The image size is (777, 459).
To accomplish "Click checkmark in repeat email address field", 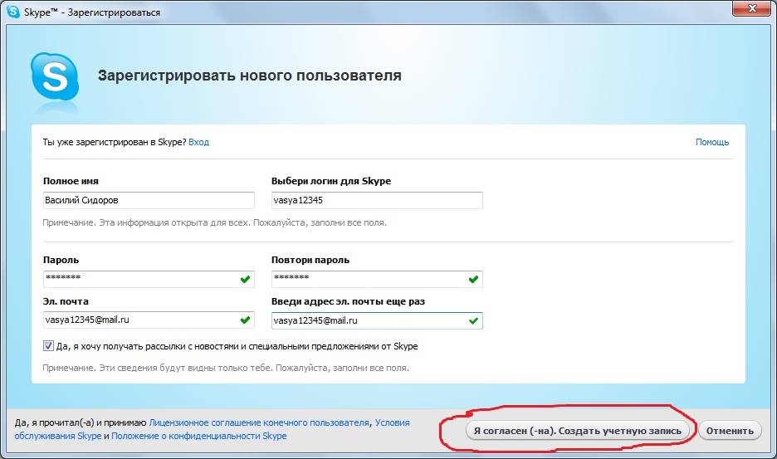I will click(x=473, y=320).
